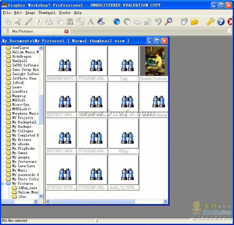Click the grey sphere toolbar icon
Screen dimensions: 234x225
pos(127,22)
